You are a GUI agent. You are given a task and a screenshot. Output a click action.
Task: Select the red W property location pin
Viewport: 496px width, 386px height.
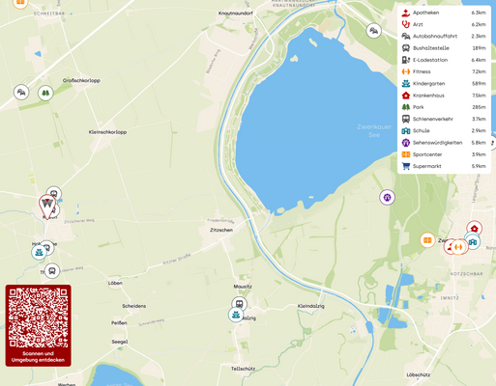(47, 207)
